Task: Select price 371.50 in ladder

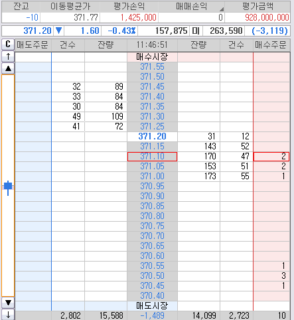Action: [152, 77]
